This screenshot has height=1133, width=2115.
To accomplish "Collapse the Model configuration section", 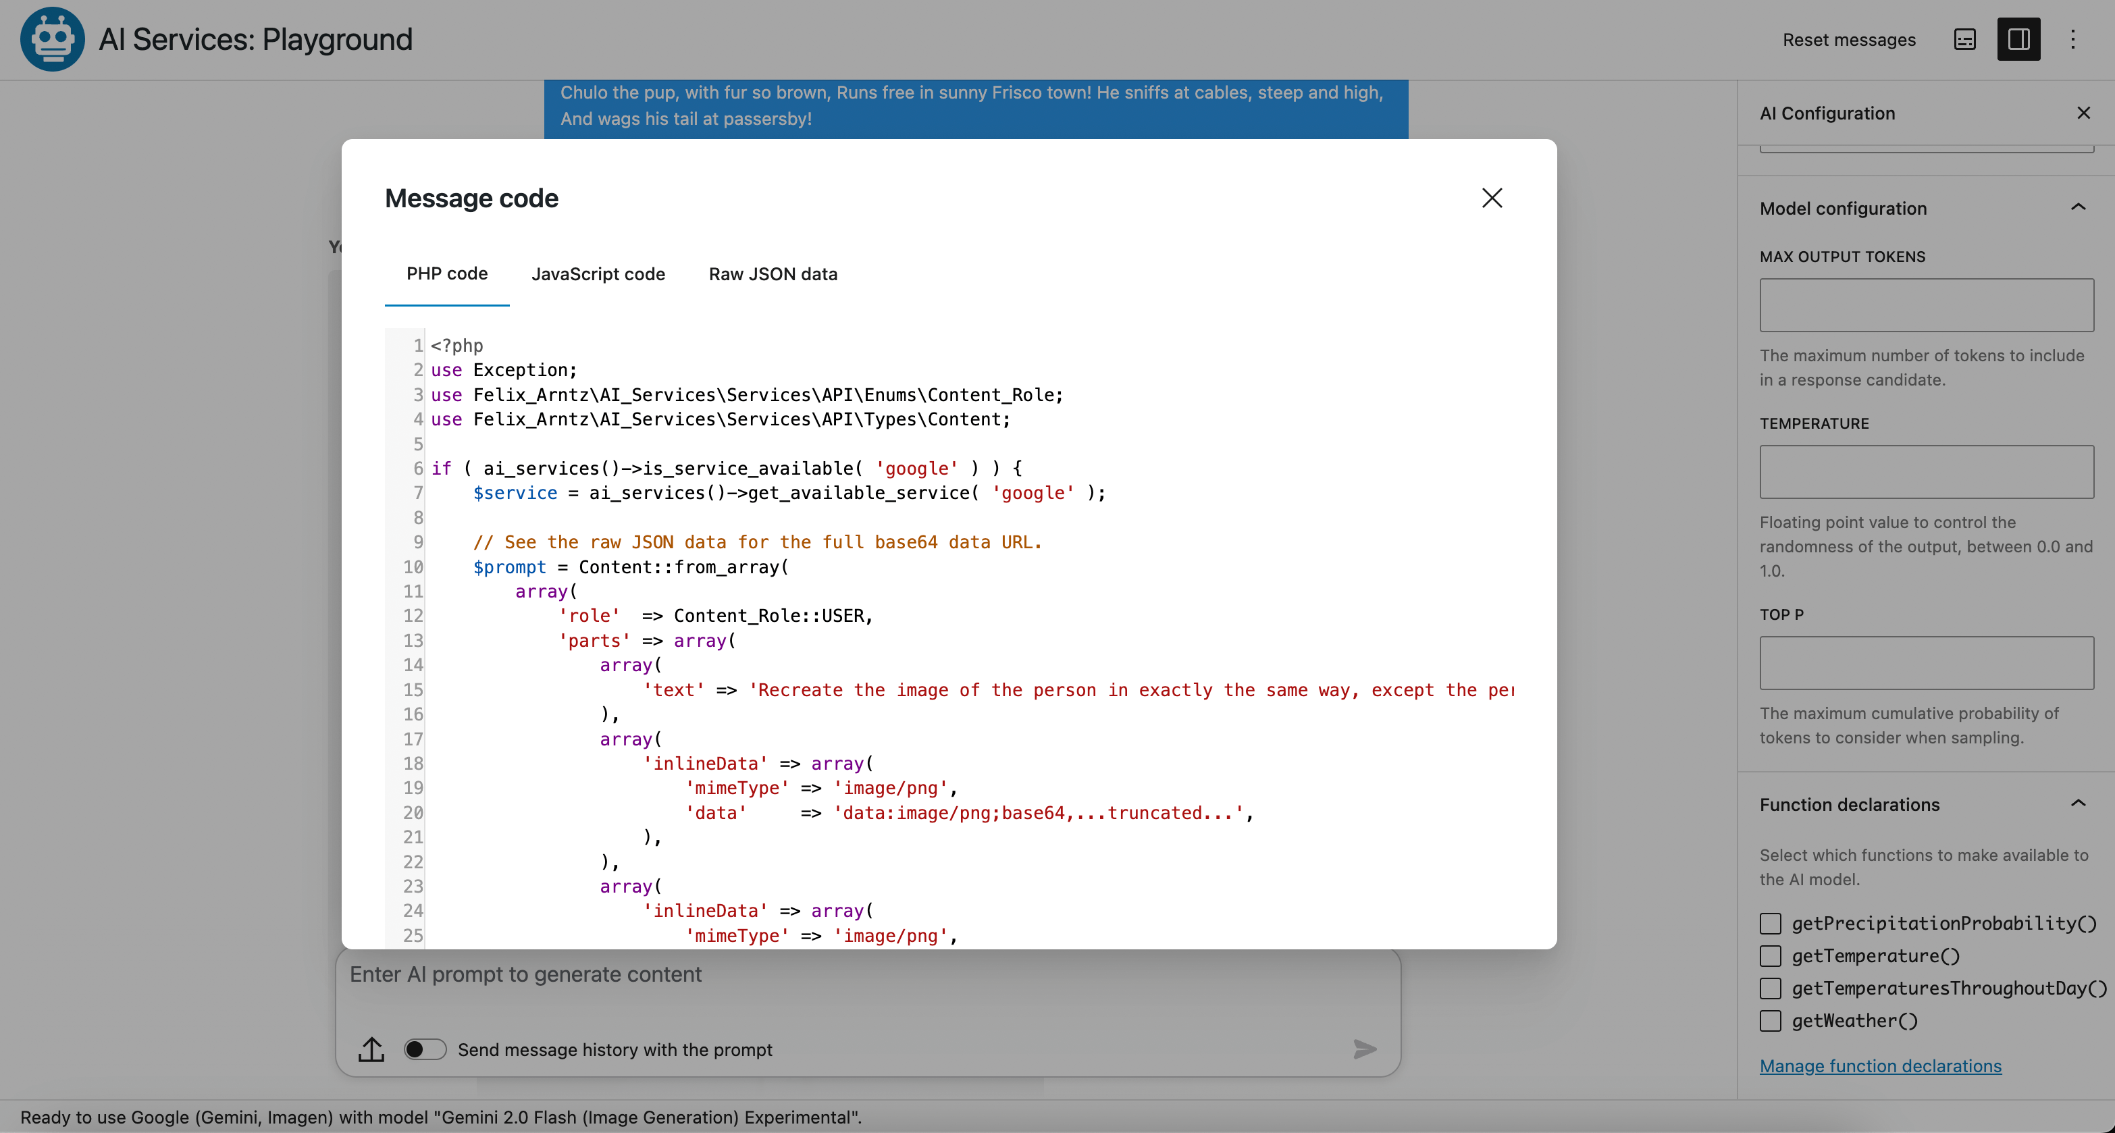I will [x=2078, y=208].
